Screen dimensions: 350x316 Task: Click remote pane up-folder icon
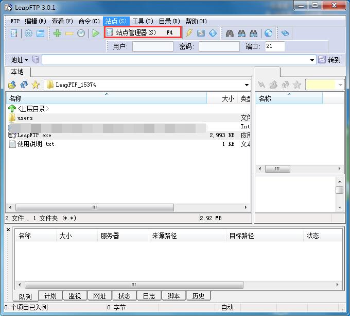click(273, 85)
